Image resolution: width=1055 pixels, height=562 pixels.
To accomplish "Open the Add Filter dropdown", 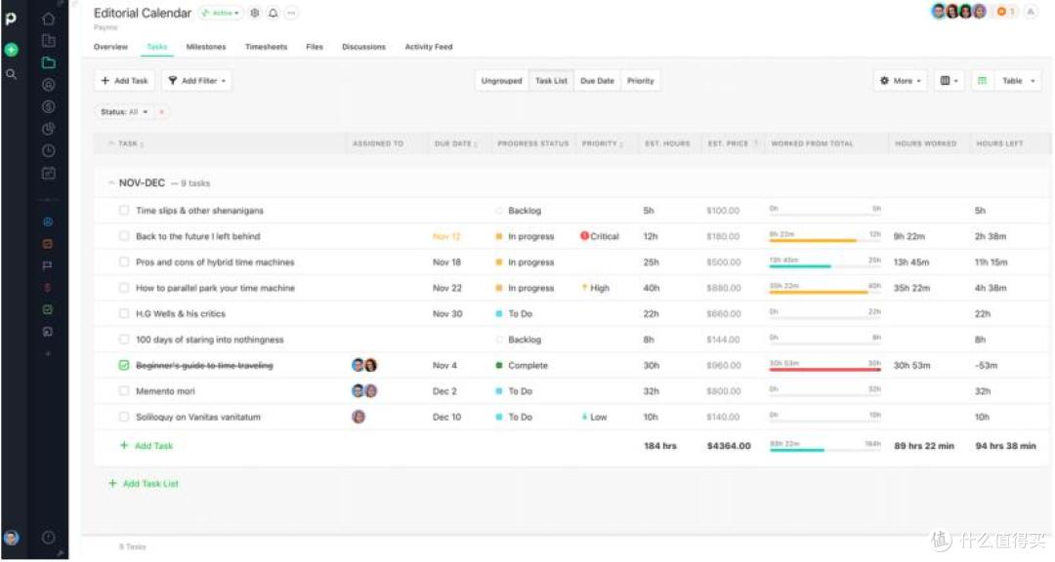I will pos(197,81).
